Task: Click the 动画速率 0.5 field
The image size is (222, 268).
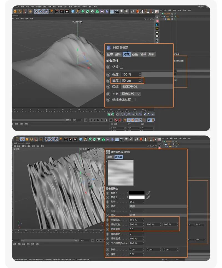Action: 137,229
